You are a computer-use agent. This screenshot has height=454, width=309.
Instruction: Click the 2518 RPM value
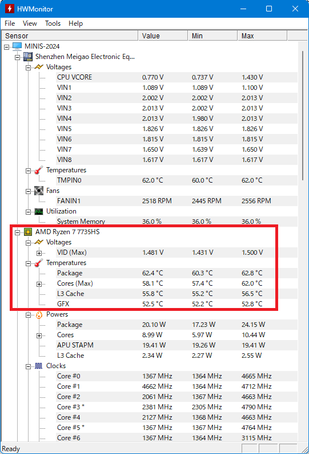(157, 201)
